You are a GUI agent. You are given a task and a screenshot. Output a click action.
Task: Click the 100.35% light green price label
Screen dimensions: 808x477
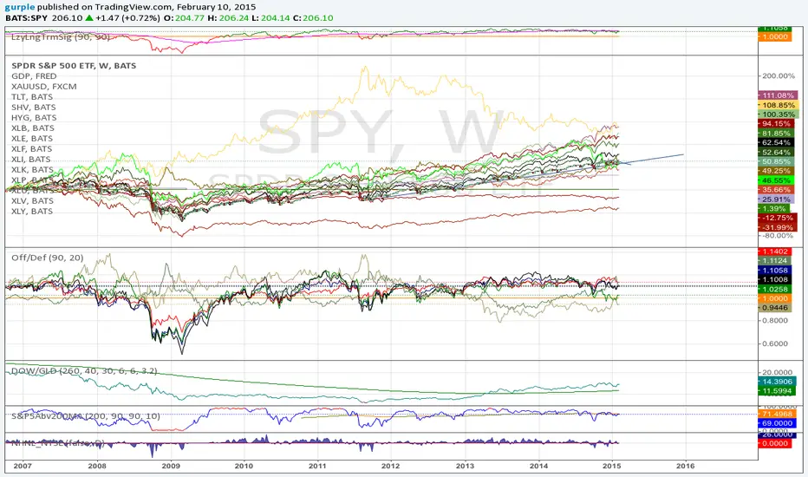coord(779,114)
